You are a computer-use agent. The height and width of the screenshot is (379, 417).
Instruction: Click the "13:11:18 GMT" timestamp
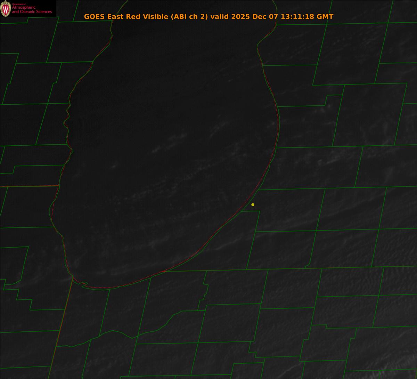point(307,17)
